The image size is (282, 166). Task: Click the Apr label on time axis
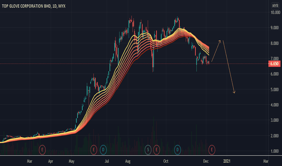point(51,161)
